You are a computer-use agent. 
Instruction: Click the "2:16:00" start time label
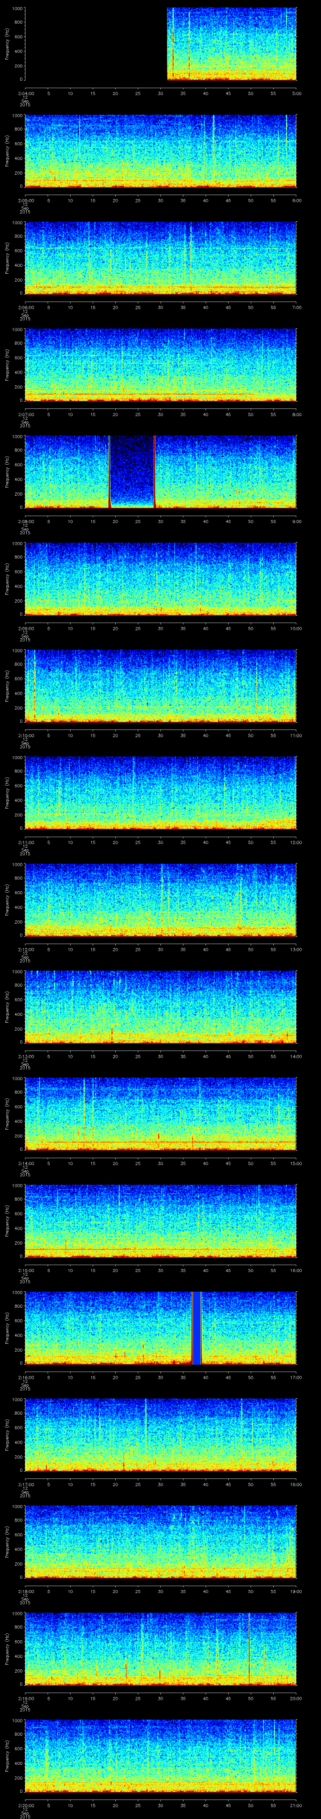point(25,1377)
